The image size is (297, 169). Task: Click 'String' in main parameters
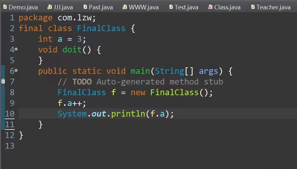pyautogui.click(x=170, y=72)
